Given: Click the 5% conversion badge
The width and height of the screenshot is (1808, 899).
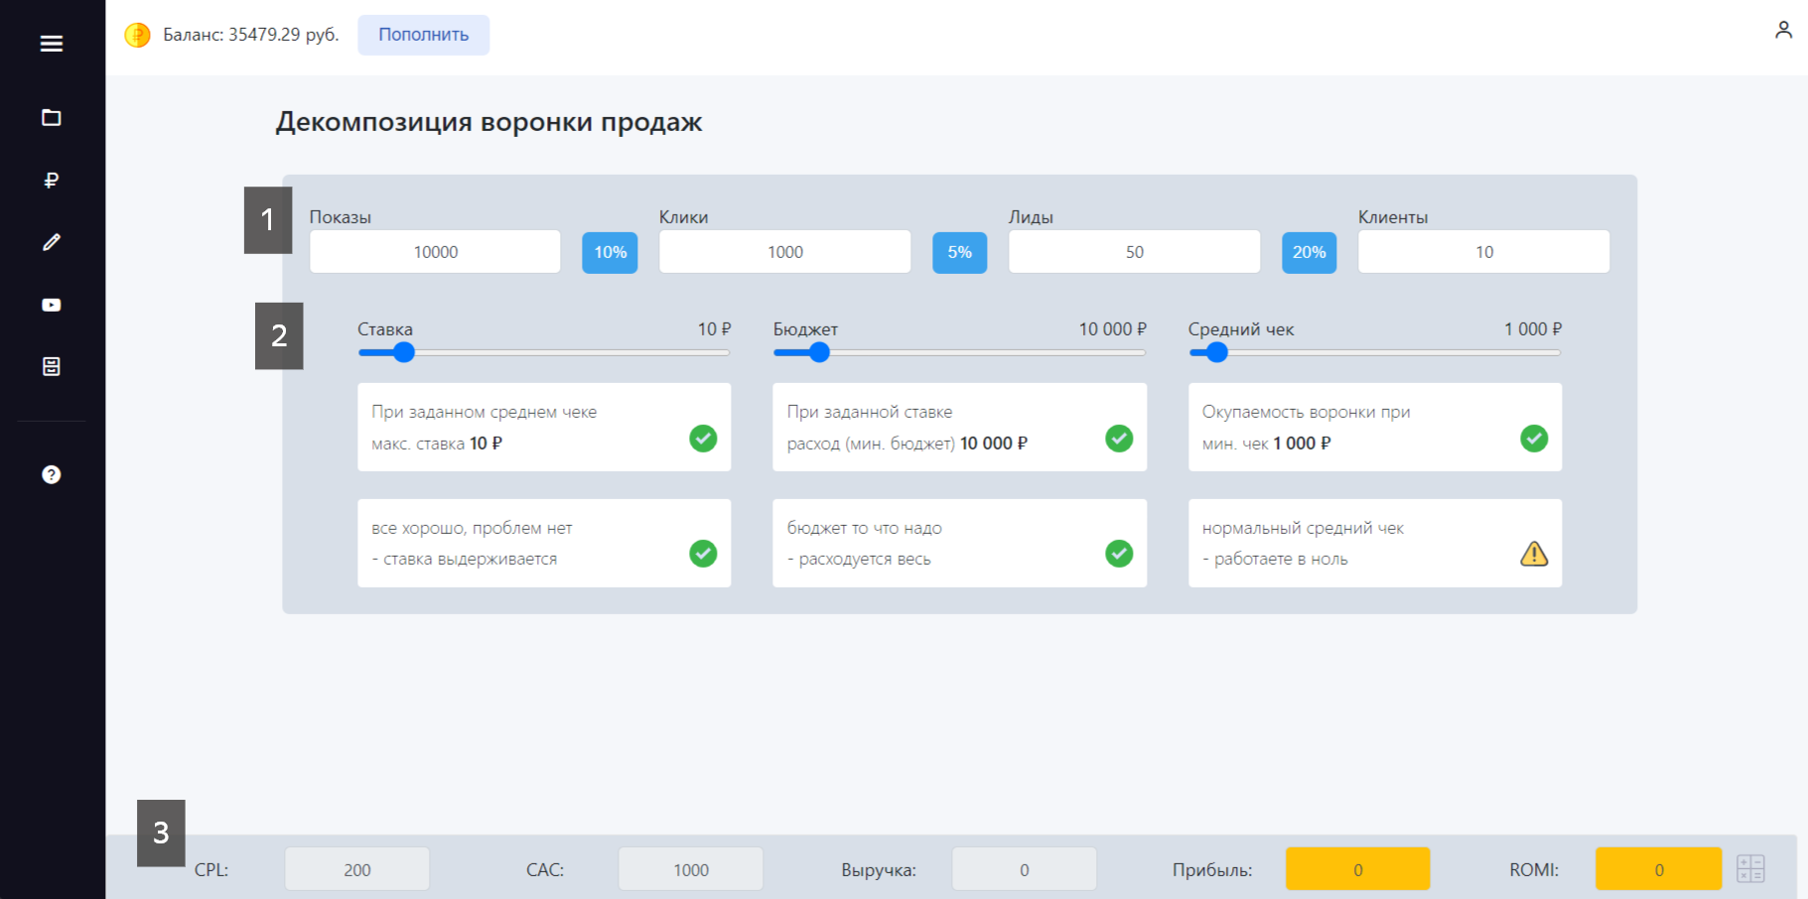Looking at the screenshot, I should coord(959,252).
